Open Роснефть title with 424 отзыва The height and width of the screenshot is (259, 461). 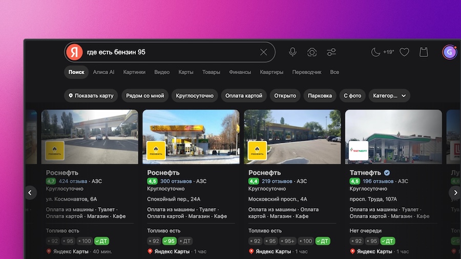point(62,172)
